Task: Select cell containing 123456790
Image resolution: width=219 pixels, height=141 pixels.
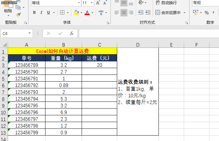Action: [27, 72]
